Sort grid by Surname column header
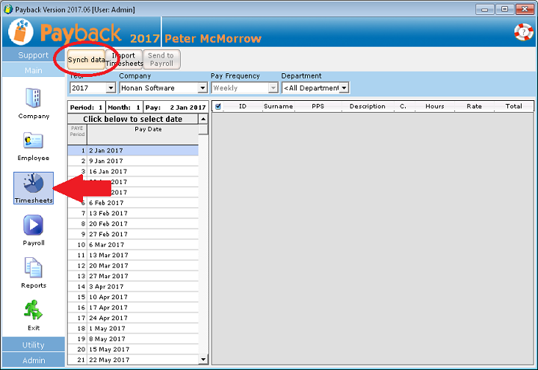Image resolution: width=538 pixels, height=370 pixels. pyautogui.click(x=278, y=106)
